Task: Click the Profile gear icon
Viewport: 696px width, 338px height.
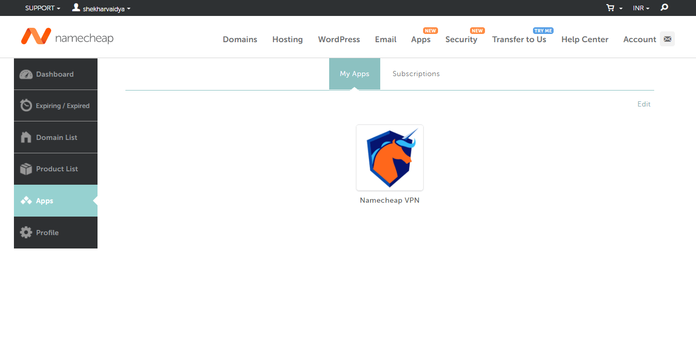Action: (26, 233)
